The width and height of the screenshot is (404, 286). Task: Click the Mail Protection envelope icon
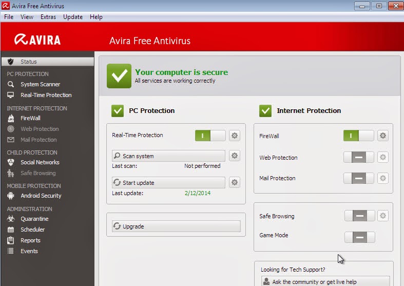[x=11, y=140]
